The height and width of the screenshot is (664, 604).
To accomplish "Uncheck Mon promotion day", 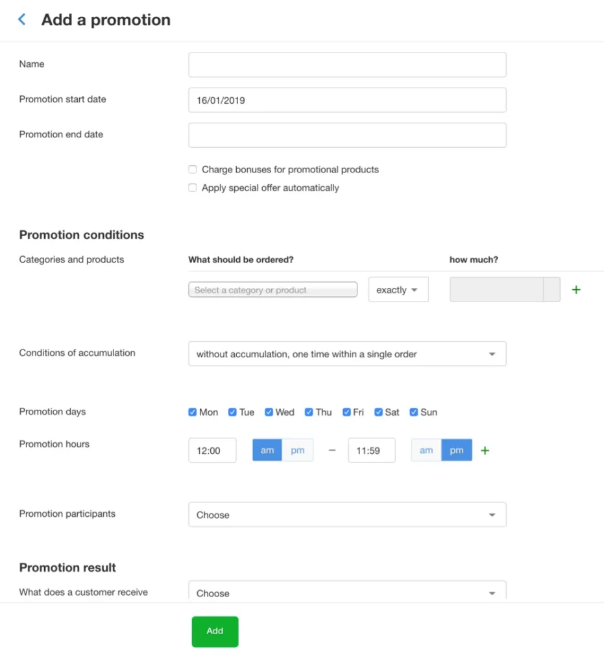I will pyautogui.click(x=192, y=412).
